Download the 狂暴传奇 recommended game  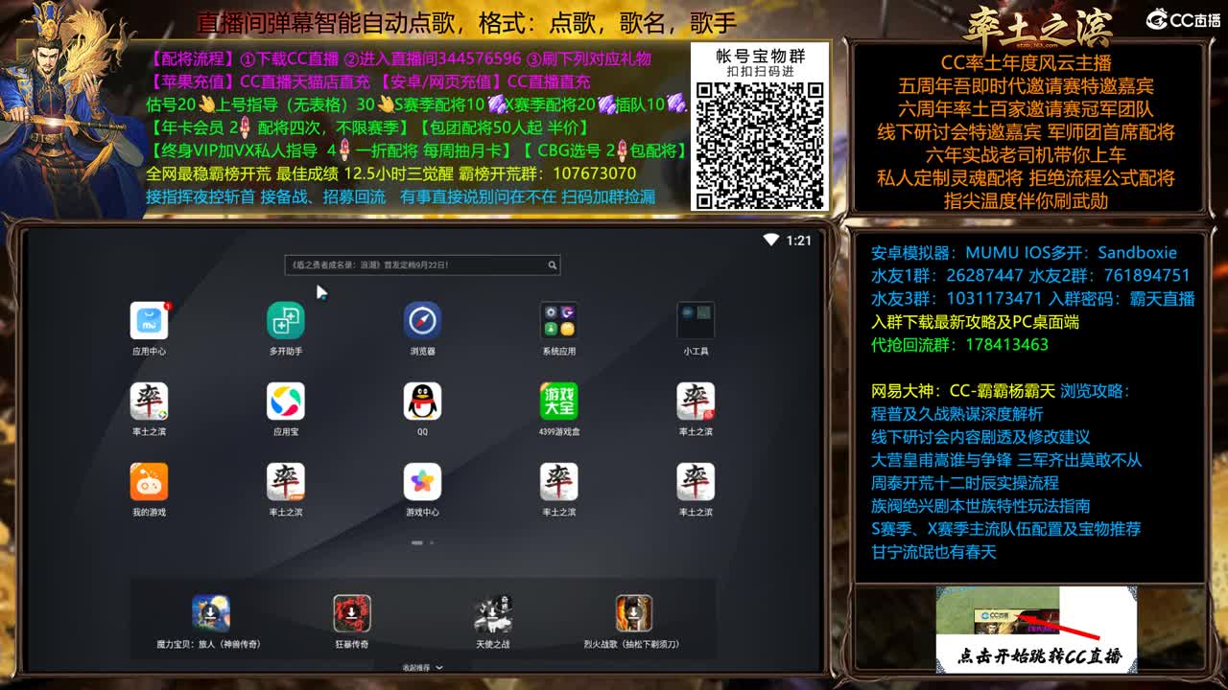352,612
